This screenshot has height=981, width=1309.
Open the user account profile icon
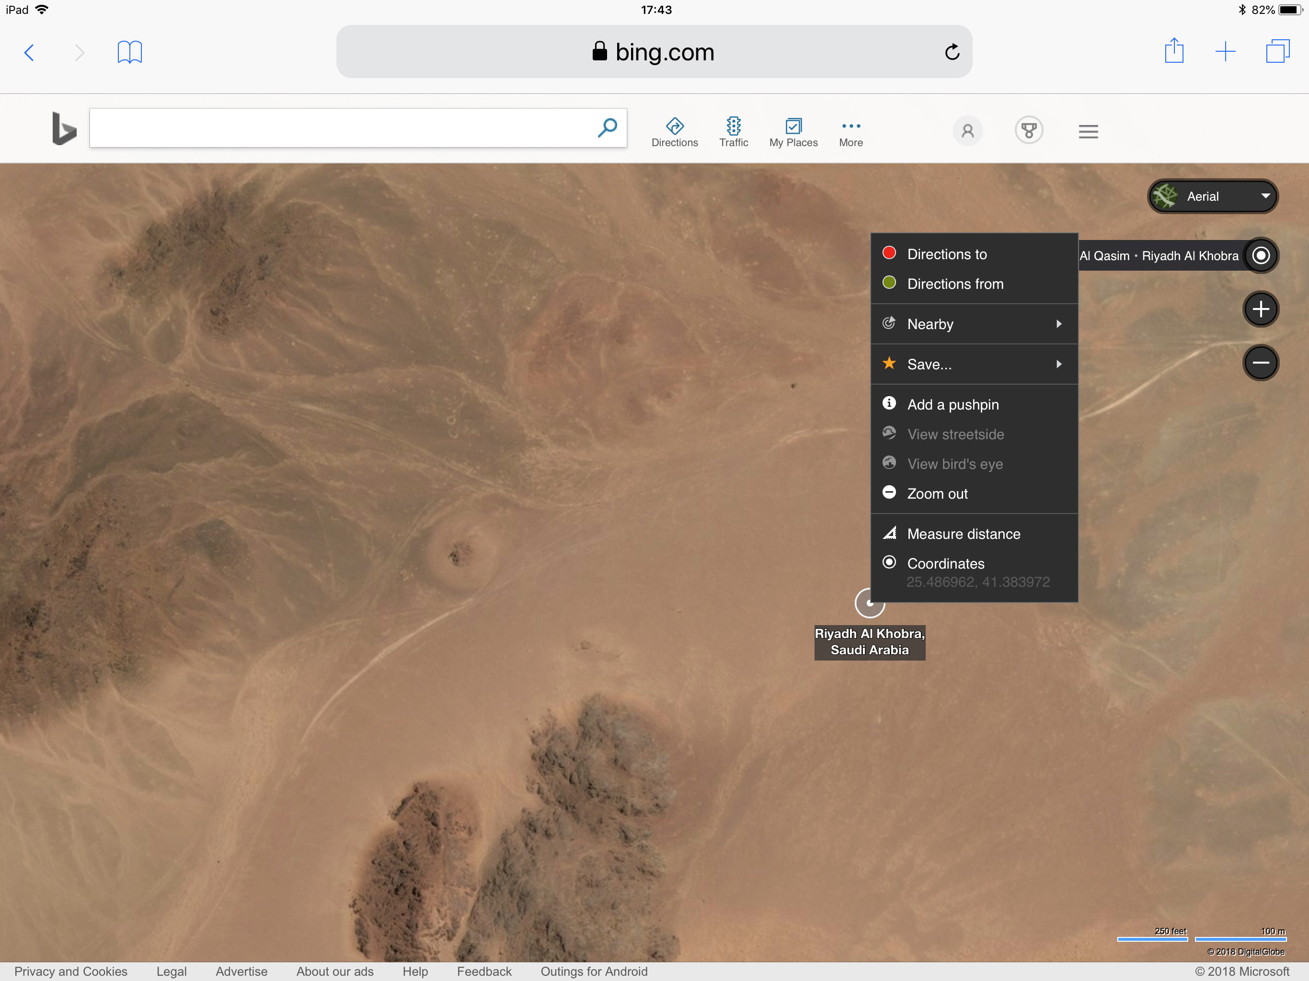click(967, 131)
